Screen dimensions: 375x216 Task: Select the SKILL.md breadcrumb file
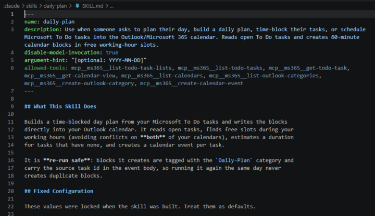click(93, 6)
